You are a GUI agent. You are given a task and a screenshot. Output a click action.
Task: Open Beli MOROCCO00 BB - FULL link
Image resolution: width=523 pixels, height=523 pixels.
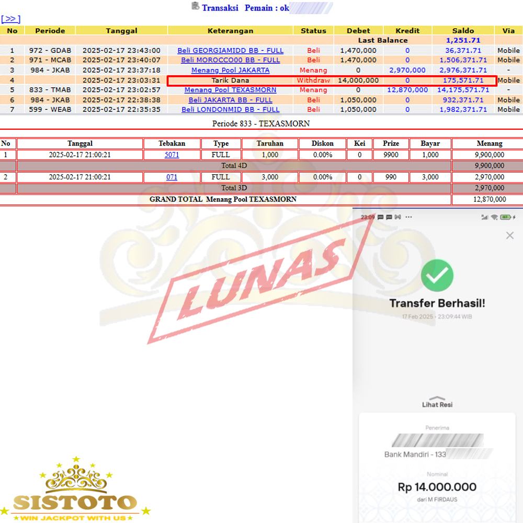[230, 60]
